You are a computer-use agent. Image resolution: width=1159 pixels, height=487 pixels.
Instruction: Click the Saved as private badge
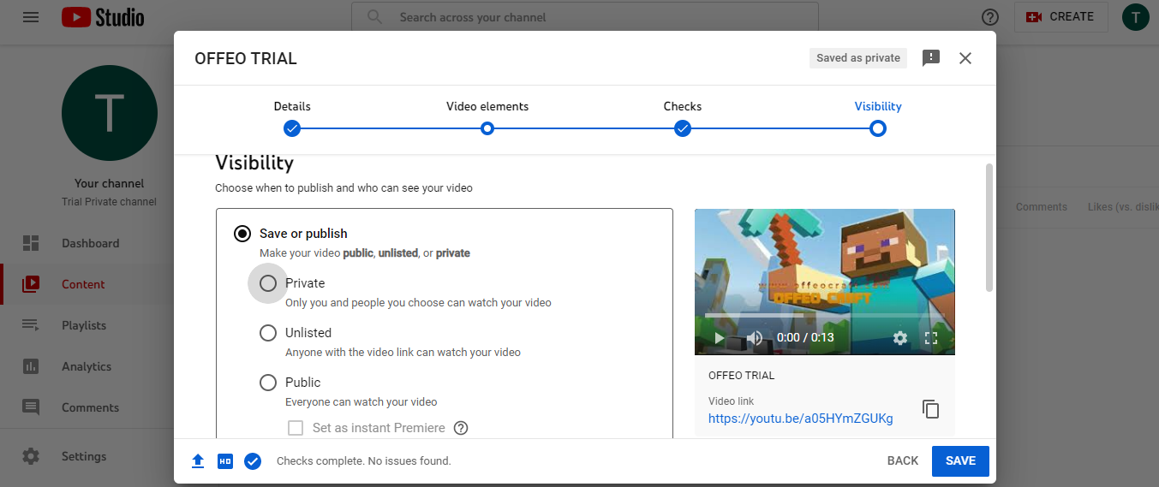point(858,58)
